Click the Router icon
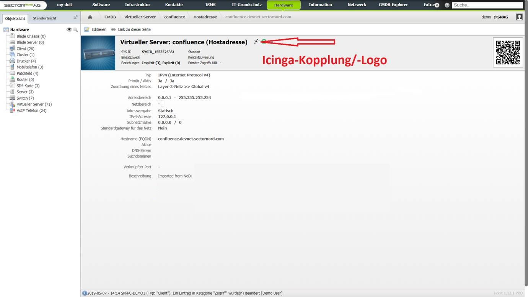Viewport: 528px width, 297px height. [13, 79]
